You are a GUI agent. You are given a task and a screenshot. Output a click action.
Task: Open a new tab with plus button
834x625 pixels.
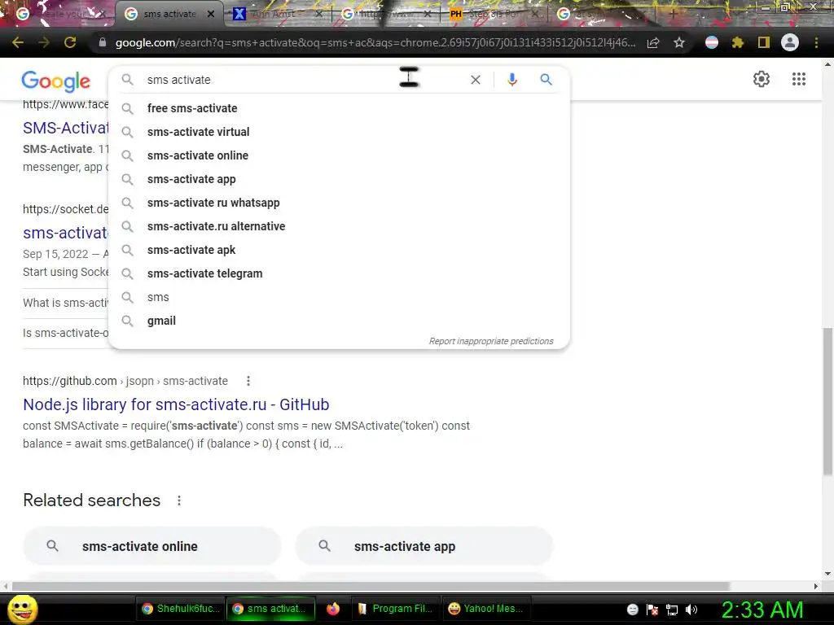point(673,14)
